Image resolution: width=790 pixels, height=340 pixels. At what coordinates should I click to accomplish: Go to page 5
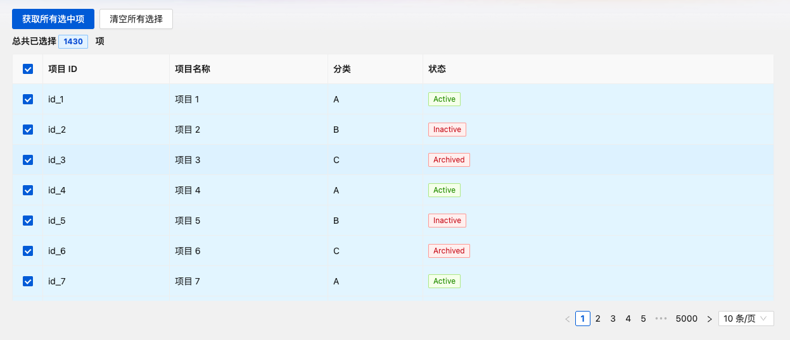[x=644, y=319]
